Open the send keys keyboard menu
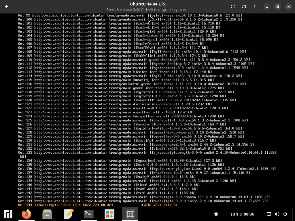This screenshot has height=221, width=295. pos(244,7)
